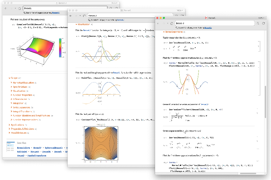271x180 pixels.
Task: Open the HankelTransform link under See Also
Action: coord(37,156)
